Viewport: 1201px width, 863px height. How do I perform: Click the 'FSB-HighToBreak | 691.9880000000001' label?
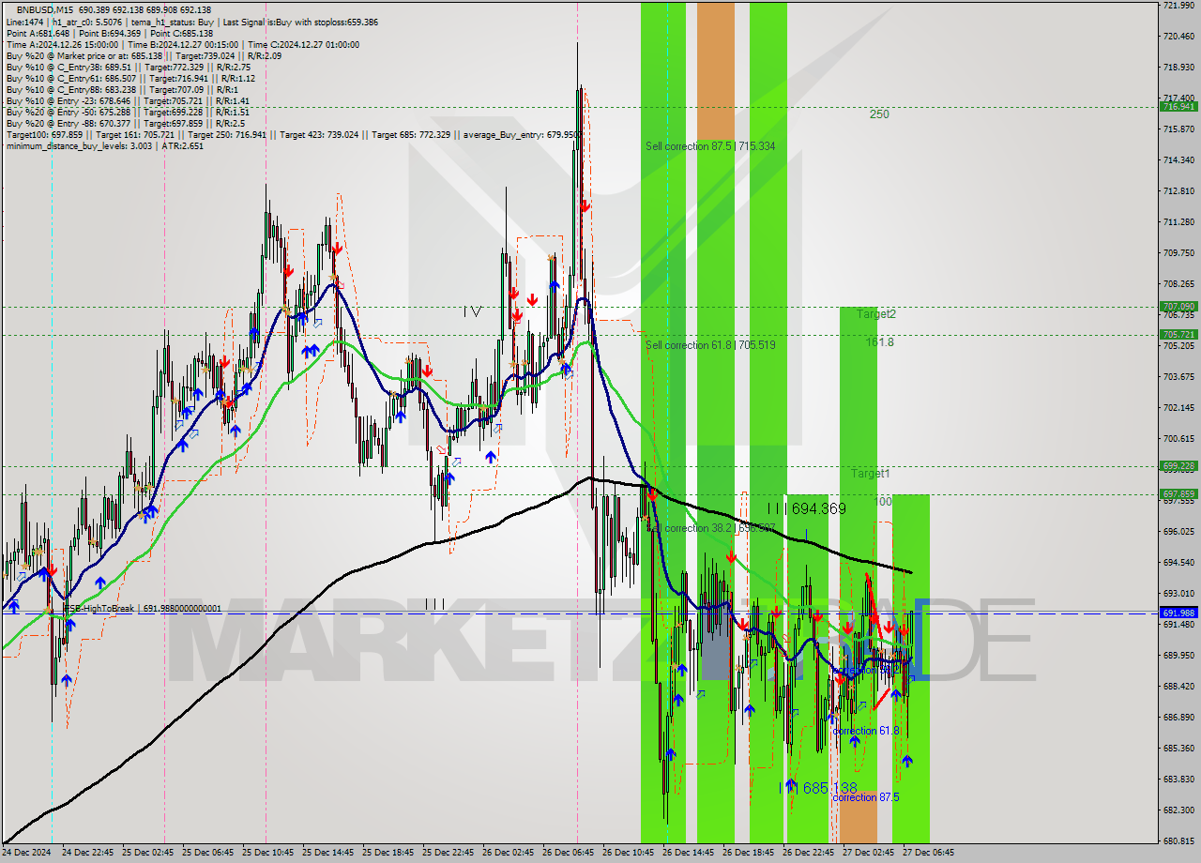tap(143, 609)
